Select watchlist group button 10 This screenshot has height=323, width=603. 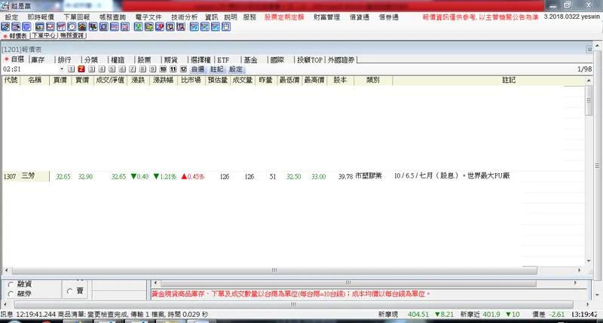163,69
